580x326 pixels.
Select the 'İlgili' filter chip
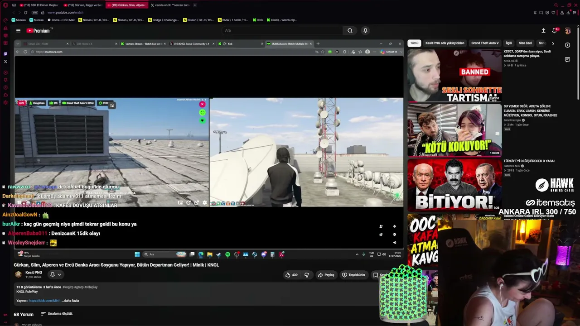point(509,43)
